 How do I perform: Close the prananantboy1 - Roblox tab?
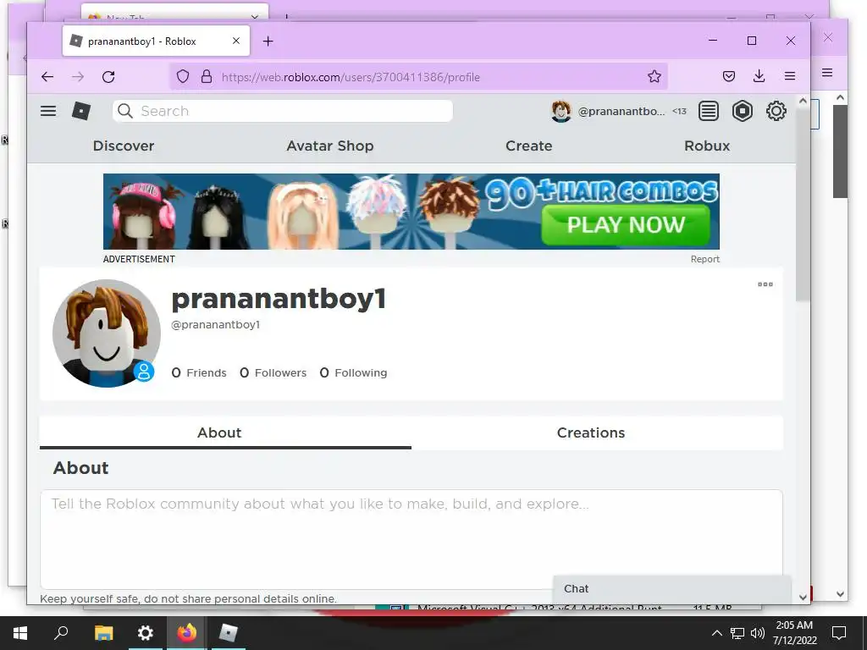click(236, 41)
